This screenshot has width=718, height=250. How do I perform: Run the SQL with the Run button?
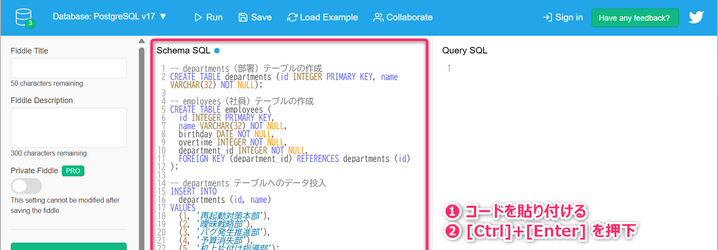pyautogui.click(x=208, y=17)
